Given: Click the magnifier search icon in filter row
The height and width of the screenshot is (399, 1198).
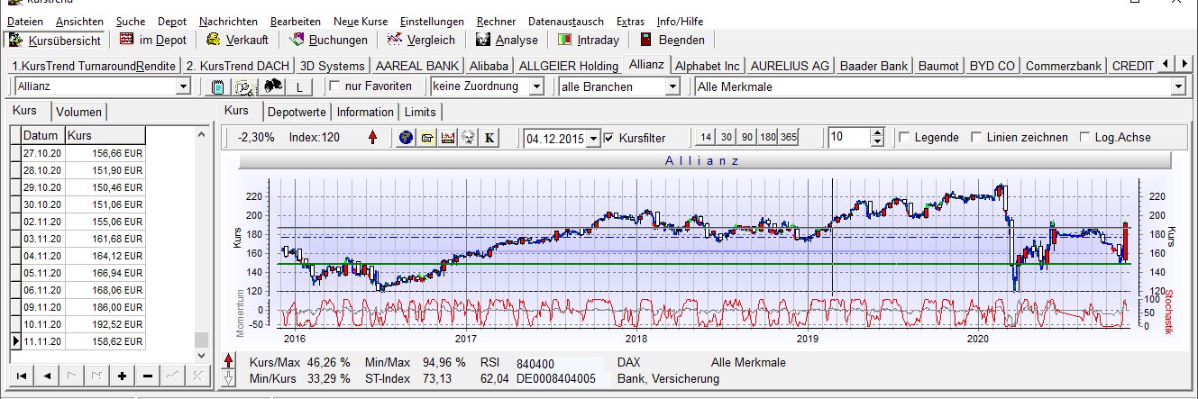Looking at the screenshot, I should (x=243, y=86).
